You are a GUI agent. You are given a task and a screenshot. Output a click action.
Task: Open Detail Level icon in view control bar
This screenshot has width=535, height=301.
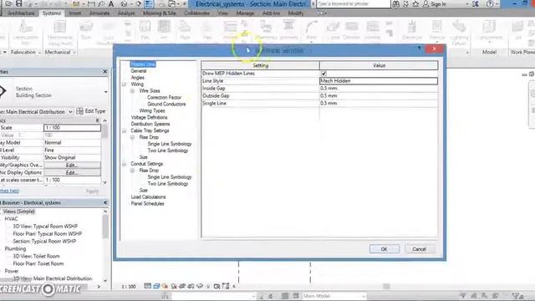click(x=147, y=286)
